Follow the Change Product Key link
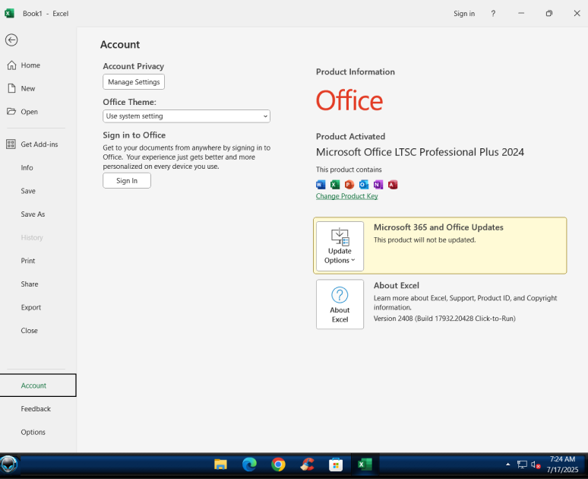Screen dimensions: 588x479 (346, 196)
